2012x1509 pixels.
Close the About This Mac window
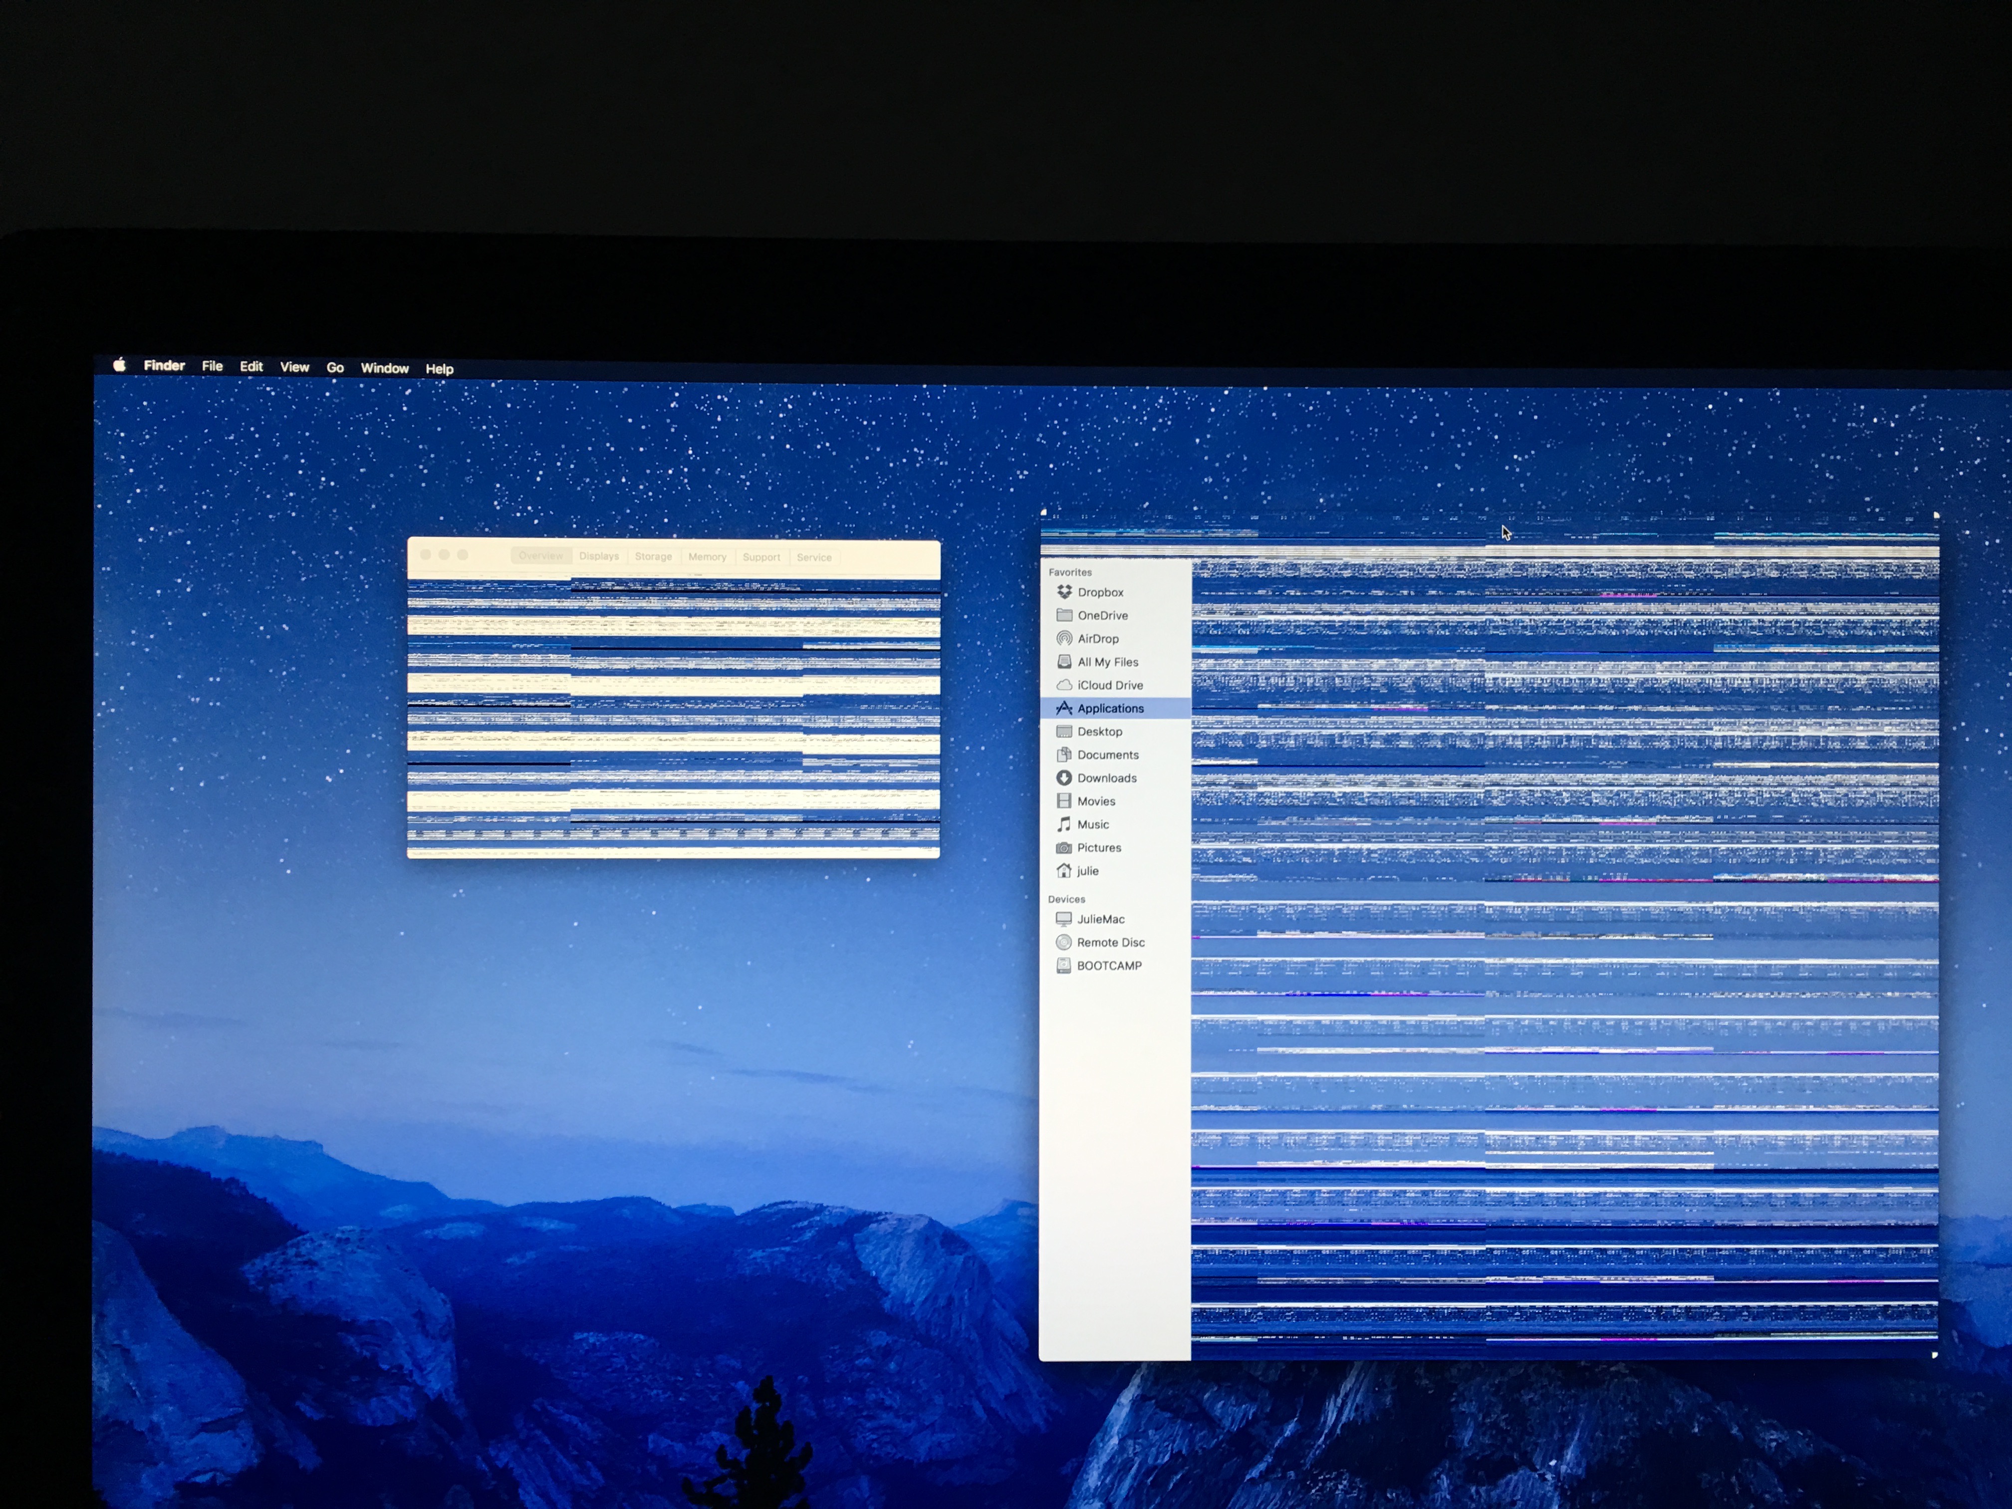[425, 554]
